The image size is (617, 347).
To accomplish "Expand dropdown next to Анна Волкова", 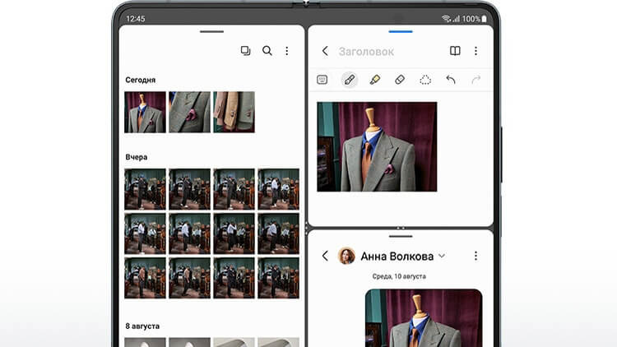I will [x=442, y=256].
